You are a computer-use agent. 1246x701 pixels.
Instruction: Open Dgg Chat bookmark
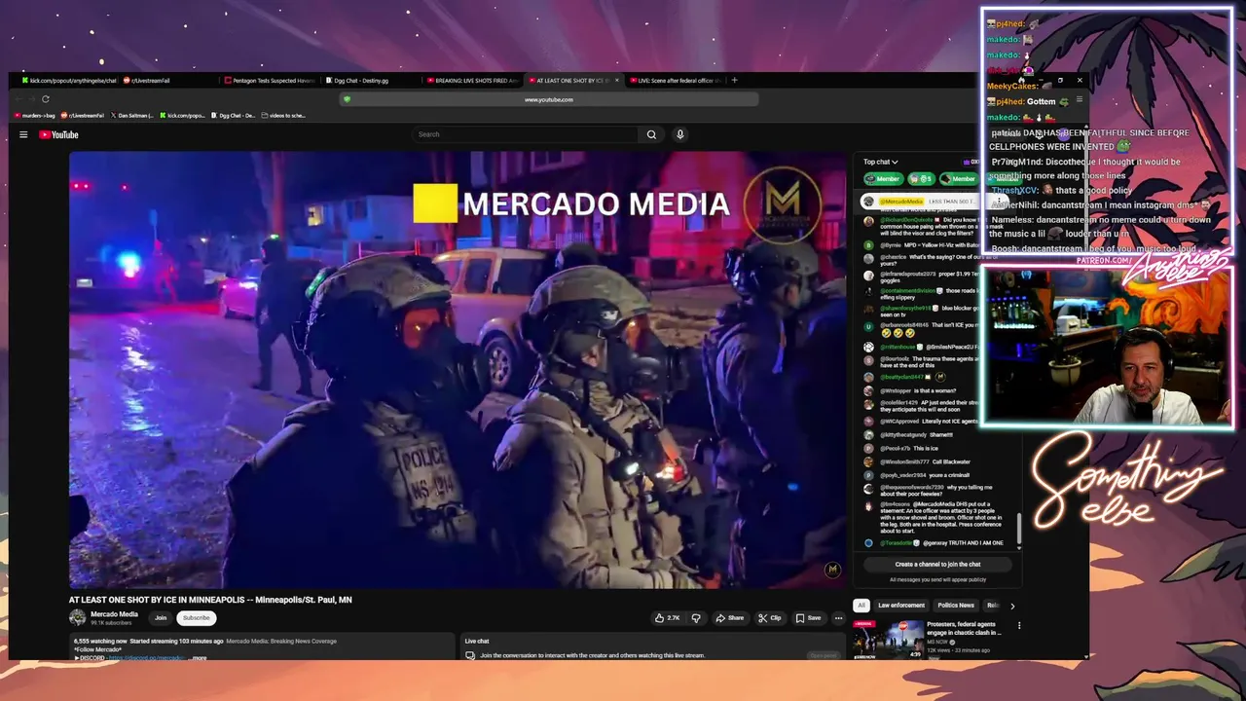click(x=233, y=116)
